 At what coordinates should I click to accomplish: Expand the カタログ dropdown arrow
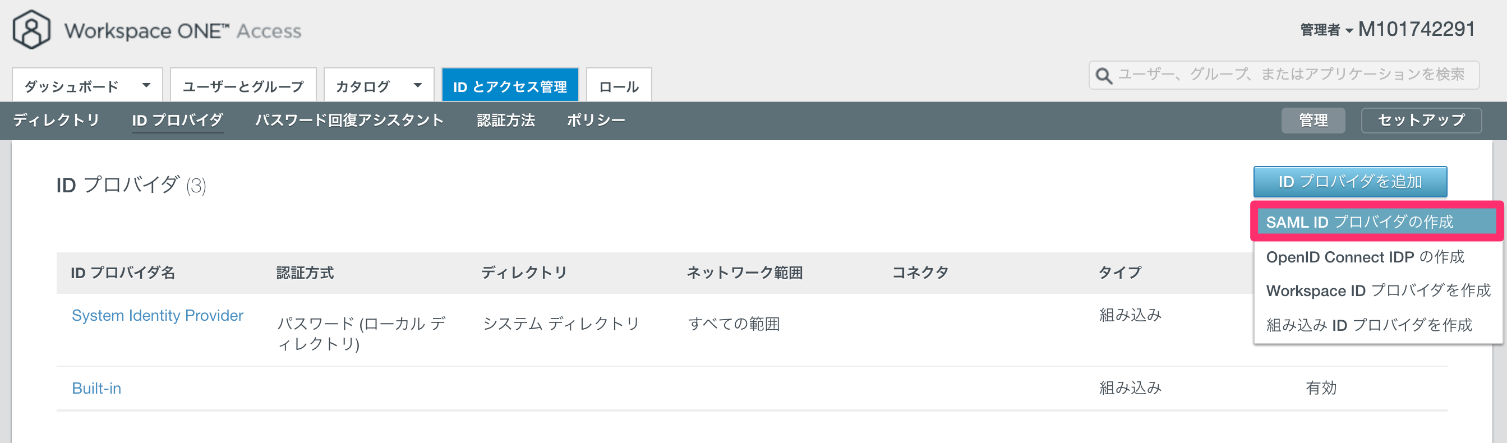pyautogui.click(x=418, y=85)
